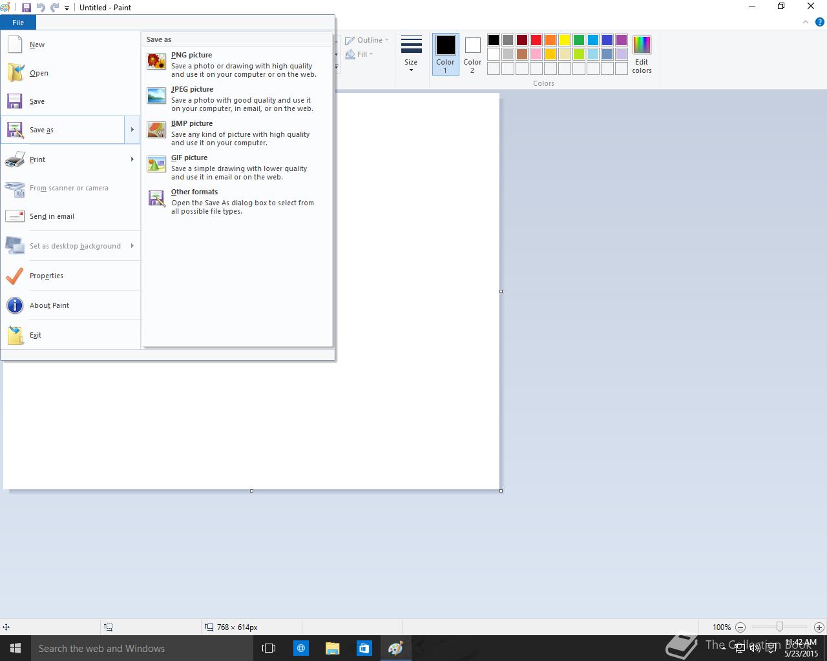Open File Explorer from taskbar

click(x=332, y=648)
